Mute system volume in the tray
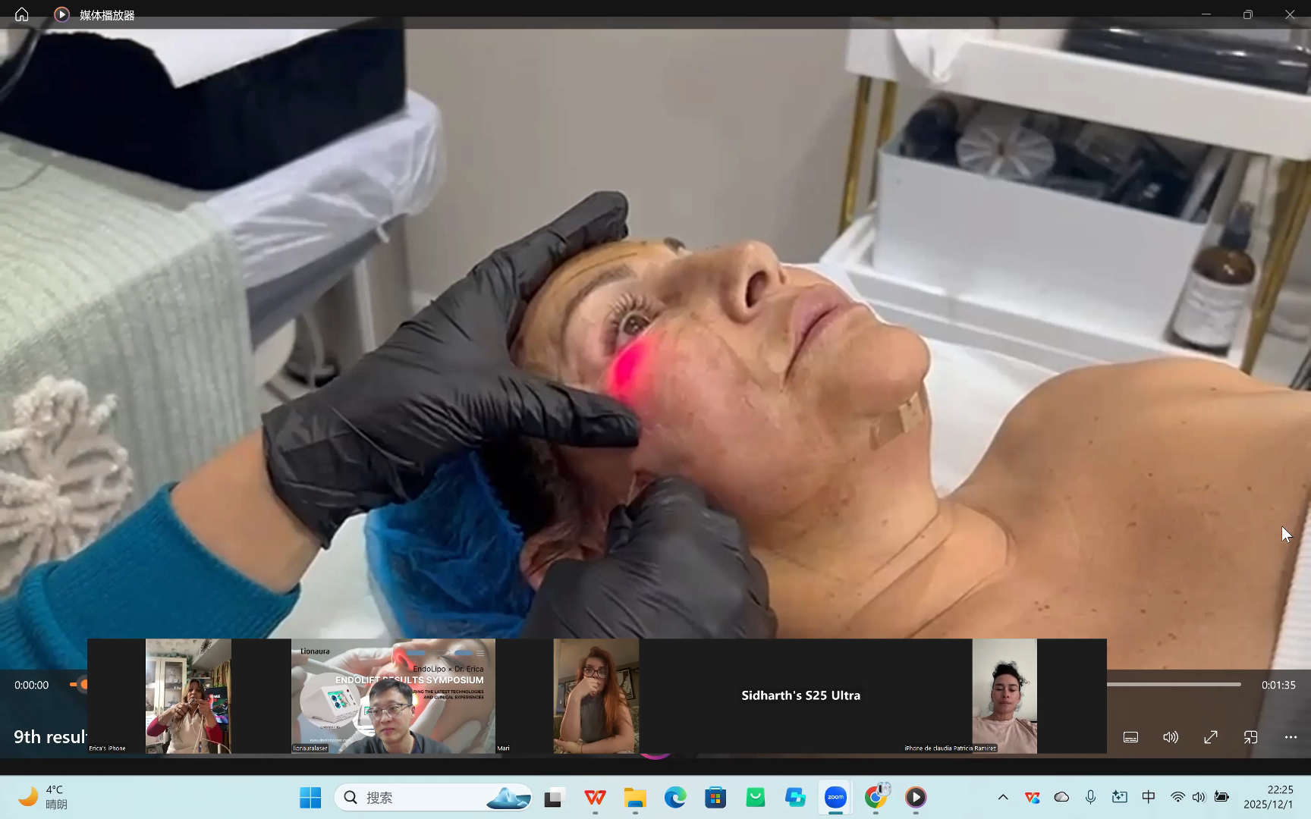Viewport: 1311px width, 819px height. tap(1199, 797)
